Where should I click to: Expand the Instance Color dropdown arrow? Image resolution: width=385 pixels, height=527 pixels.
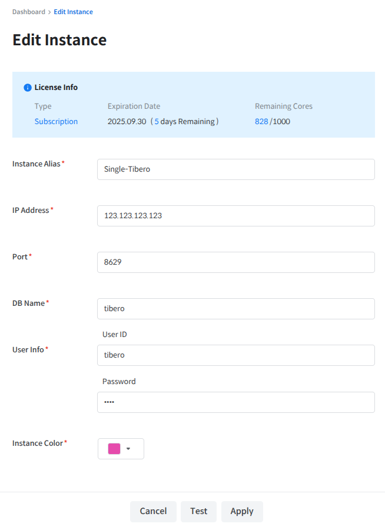pyautogui.click(x=128, y=449)
